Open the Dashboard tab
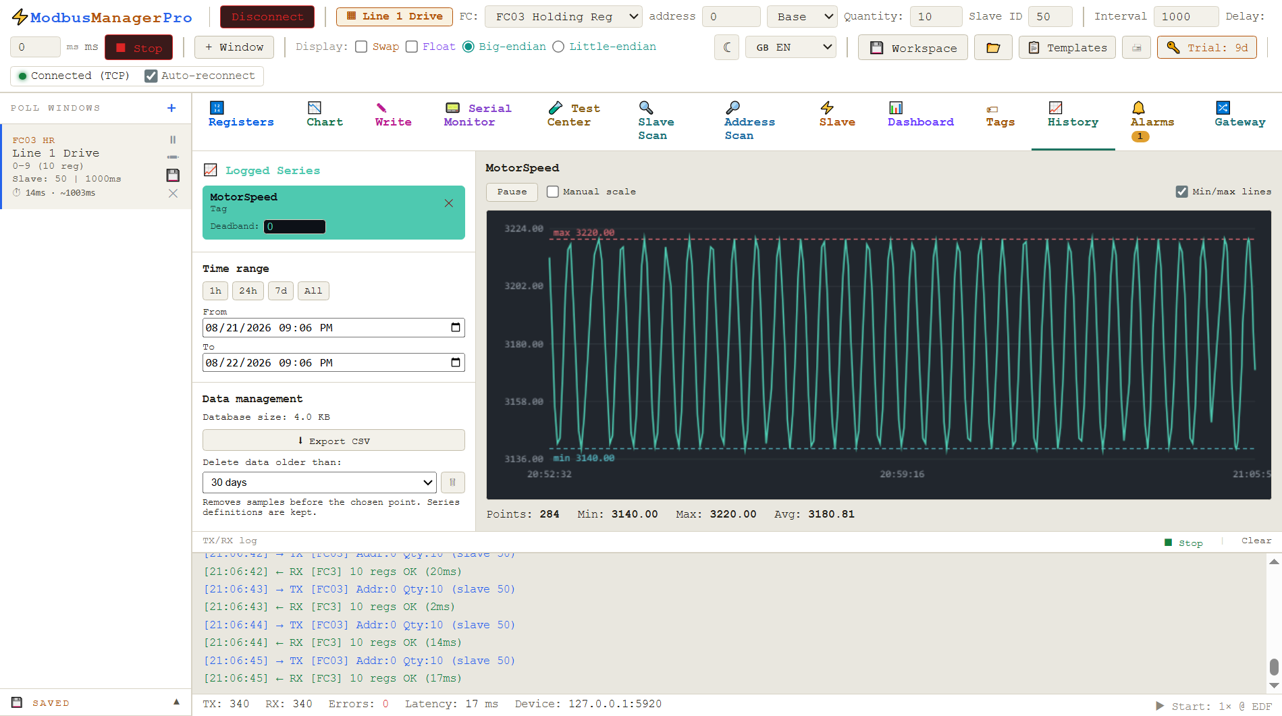This screenshot has width=1282, height=716. pyautogui.click(x=921, y=115)
